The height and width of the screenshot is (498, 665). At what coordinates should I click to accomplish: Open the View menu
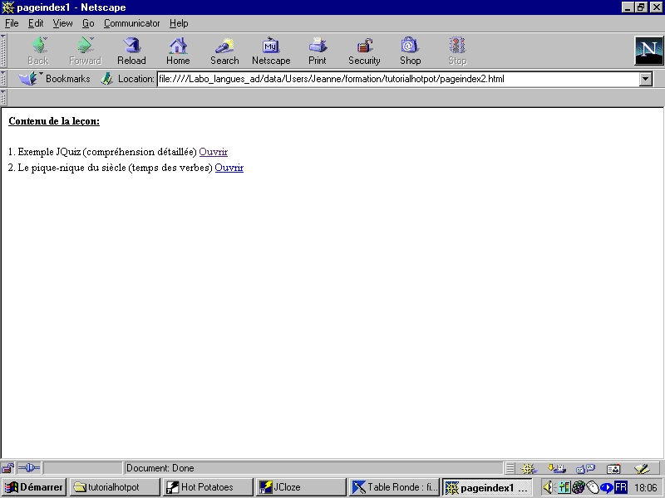[62, 23]
